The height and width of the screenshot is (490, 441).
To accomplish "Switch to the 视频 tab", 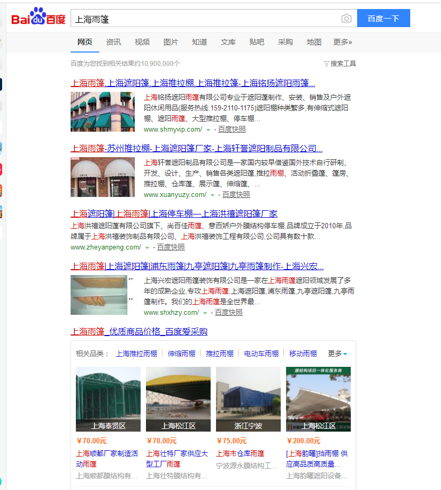I will [x=142, y=42].
